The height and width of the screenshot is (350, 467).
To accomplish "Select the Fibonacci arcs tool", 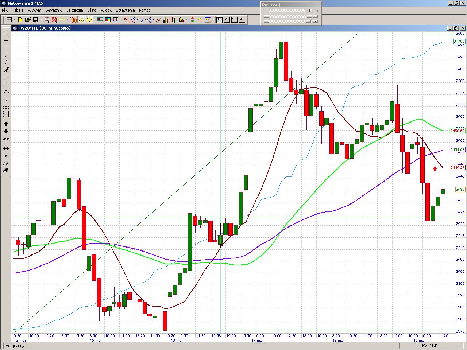I will 6,92.
